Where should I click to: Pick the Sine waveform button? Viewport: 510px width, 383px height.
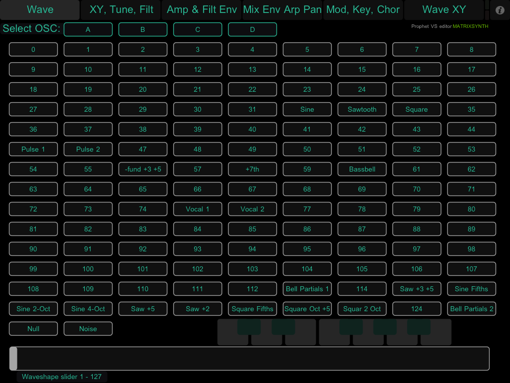coord(307,109)
